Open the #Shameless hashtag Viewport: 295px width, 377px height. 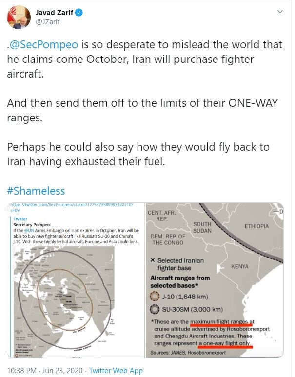[x=36, y=191]
